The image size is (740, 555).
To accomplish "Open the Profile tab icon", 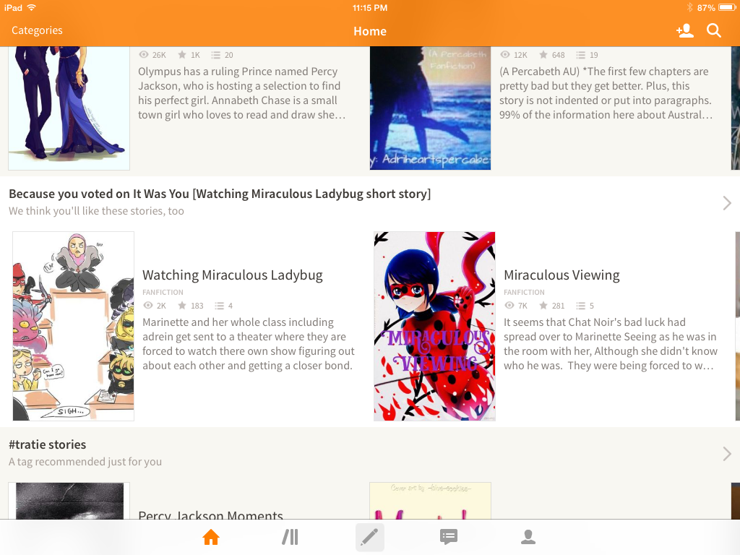I will click(528, 537).
